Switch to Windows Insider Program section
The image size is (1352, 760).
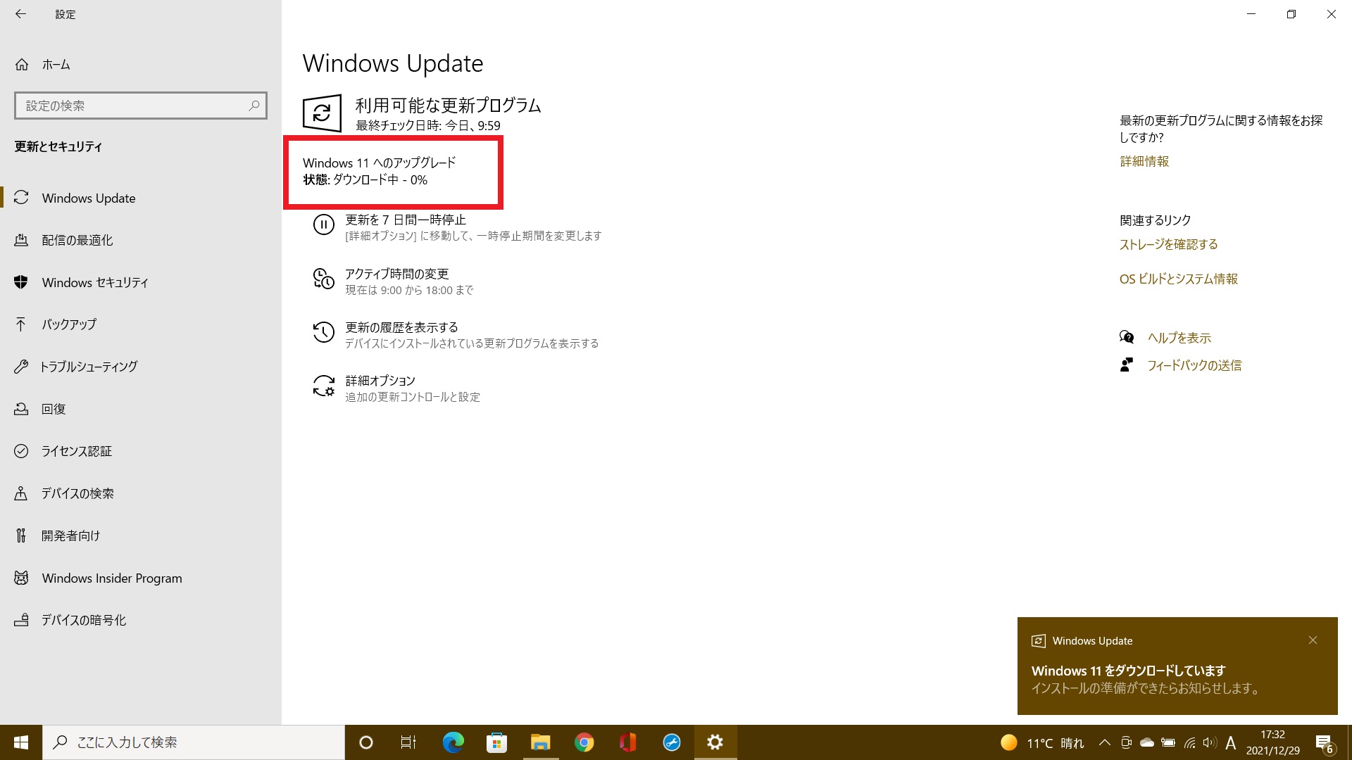point(112,578)
